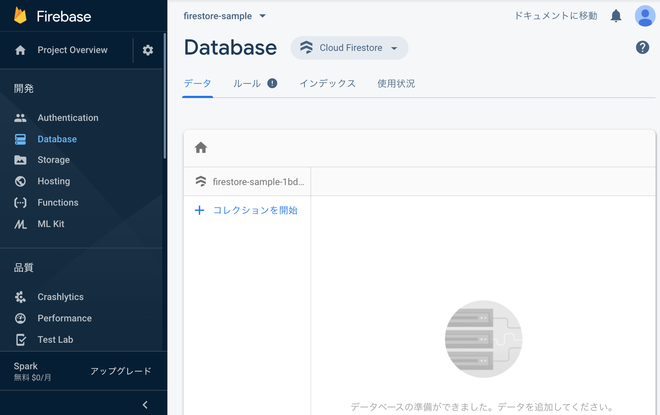Screen dimensions: 660x415
Task: Click the Firebase wordmark text
Action: tap(64, 16)
